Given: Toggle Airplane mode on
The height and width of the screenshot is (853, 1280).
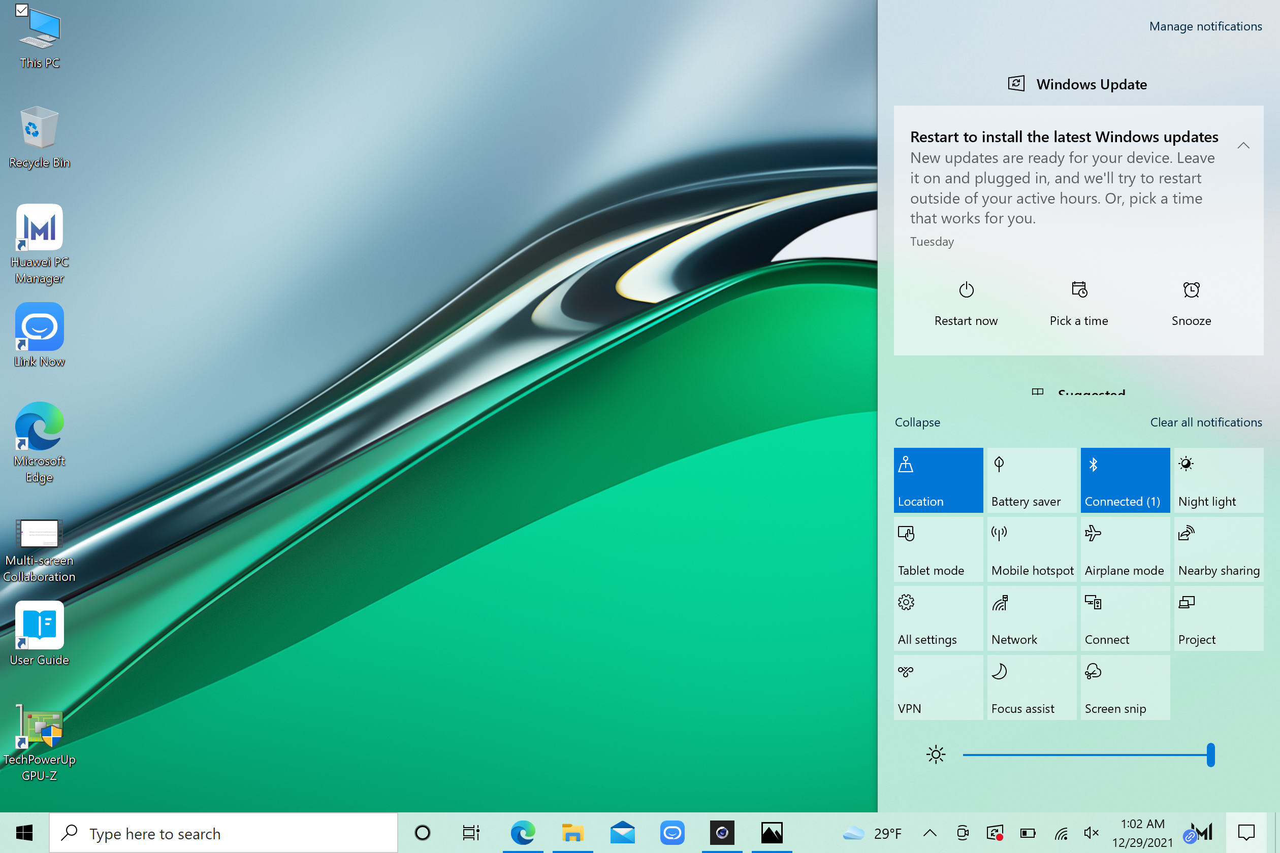Looking at the screenshot, I should click(1125, 549).
